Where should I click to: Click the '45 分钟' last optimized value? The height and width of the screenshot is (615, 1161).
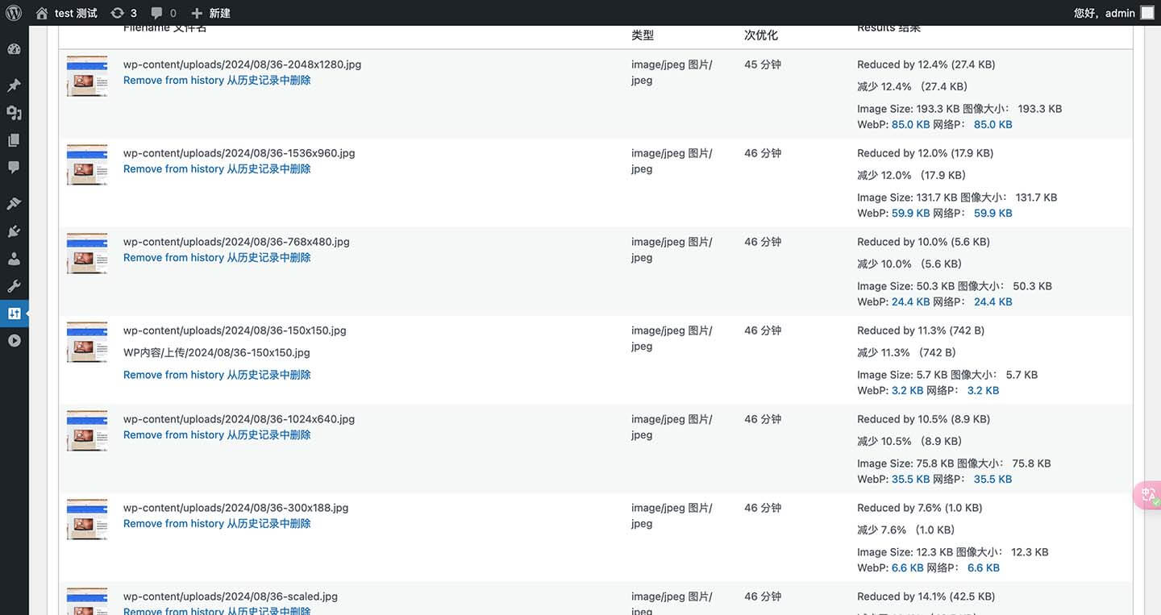(763, 64)
